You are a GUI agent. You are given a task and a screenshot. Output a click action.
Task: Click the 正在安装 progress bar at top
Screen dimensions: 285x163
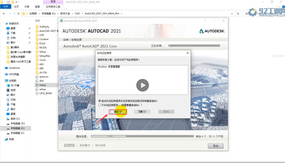[x=194, y=46]
